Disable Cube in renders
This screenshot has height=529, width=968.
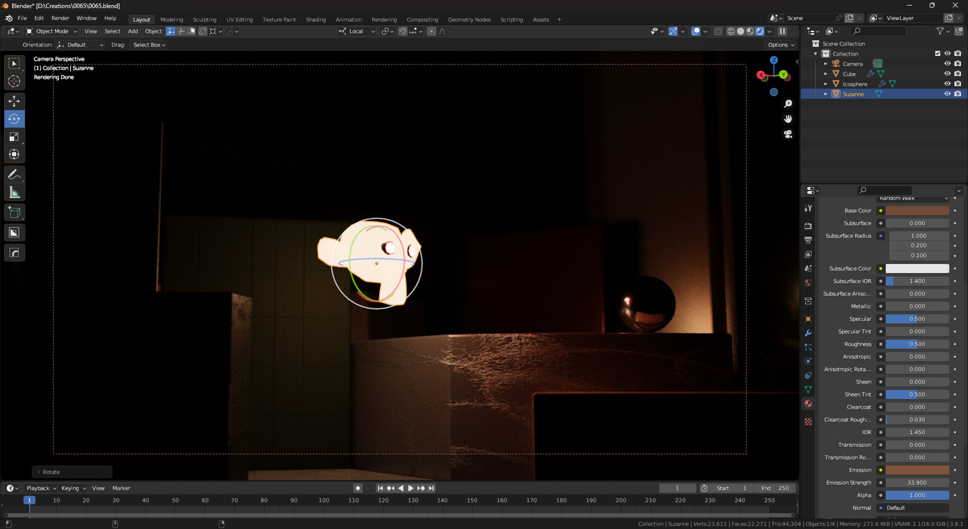click(957, 74)
